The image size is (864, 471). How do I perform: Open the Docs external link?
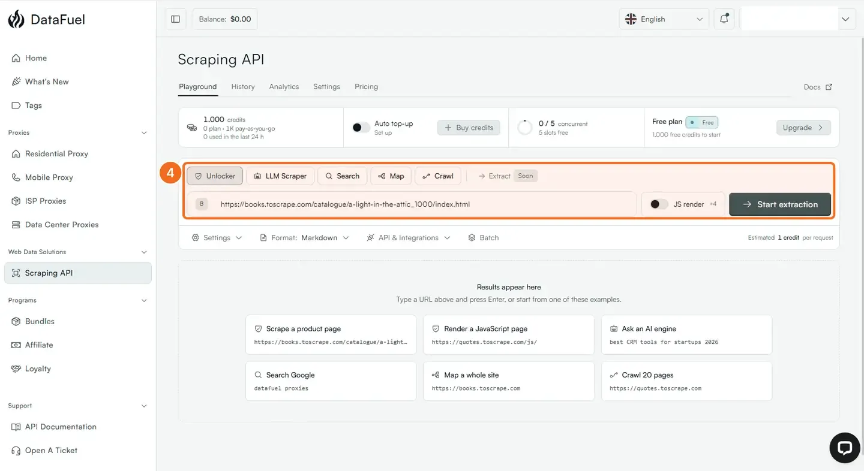pos(818,87)
